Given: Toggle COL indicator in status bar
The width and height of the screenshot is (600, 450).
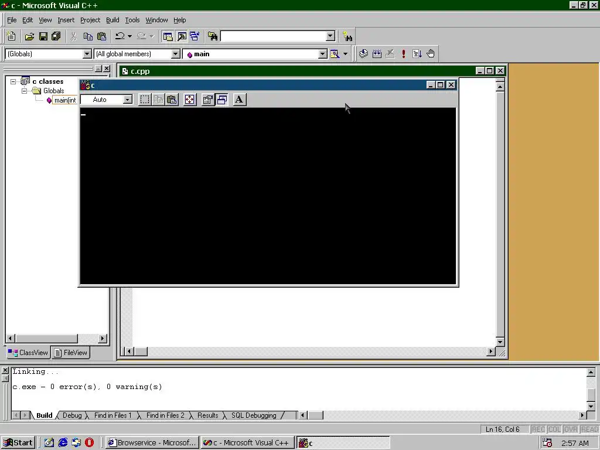Looking at the screenshot, I should coord(554,429).
